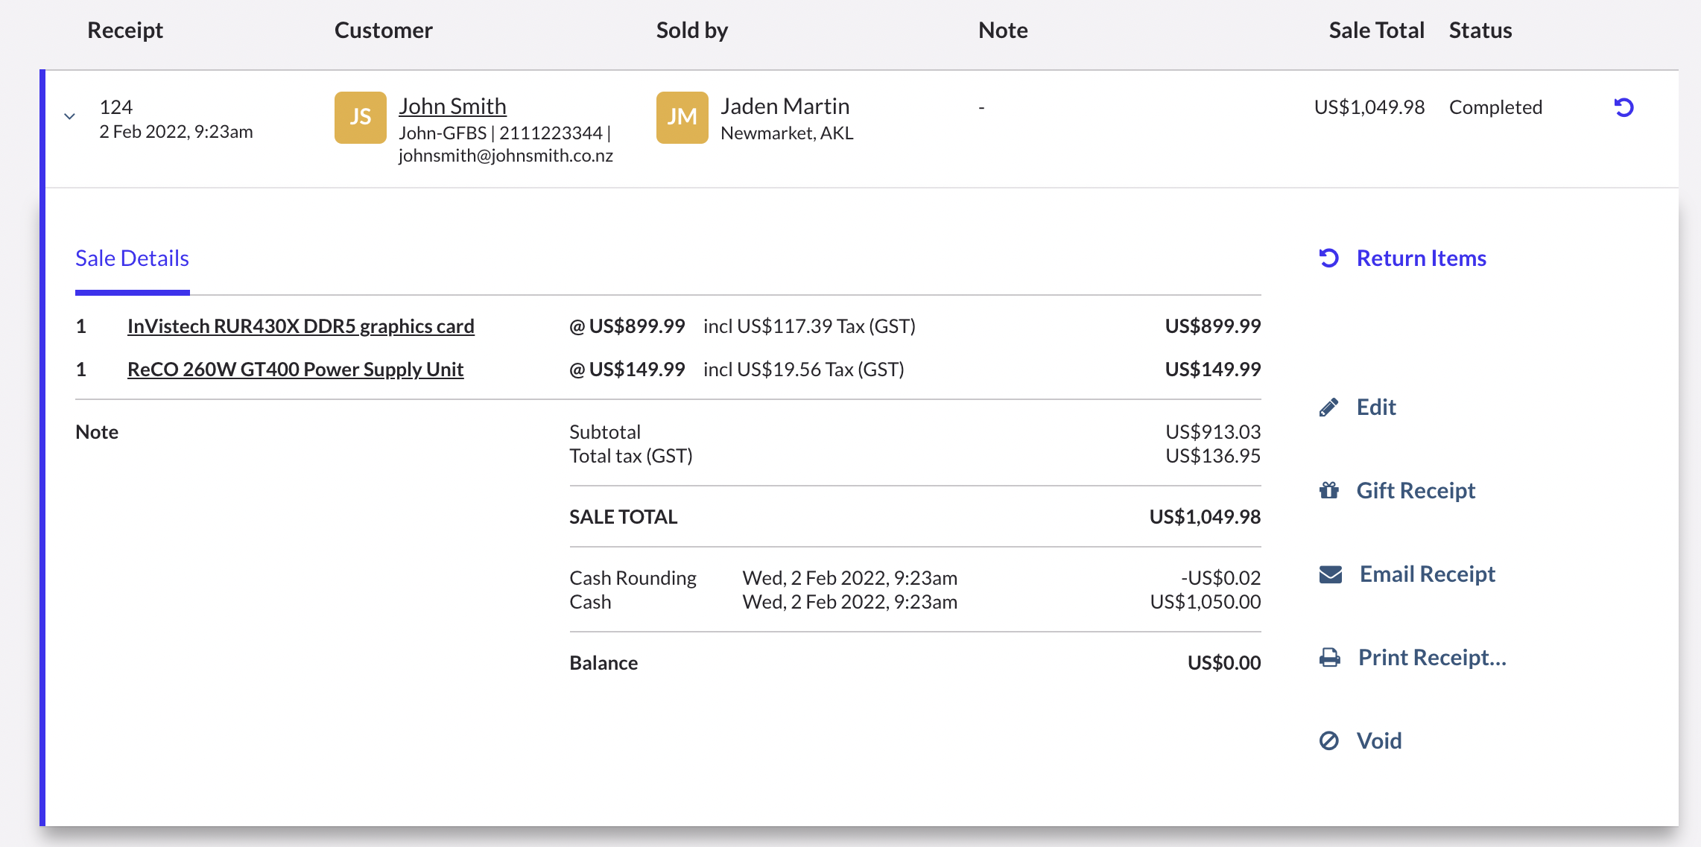Click Email Receipt text label
The image size is (1701, 847).
[x=1427, y=574]
